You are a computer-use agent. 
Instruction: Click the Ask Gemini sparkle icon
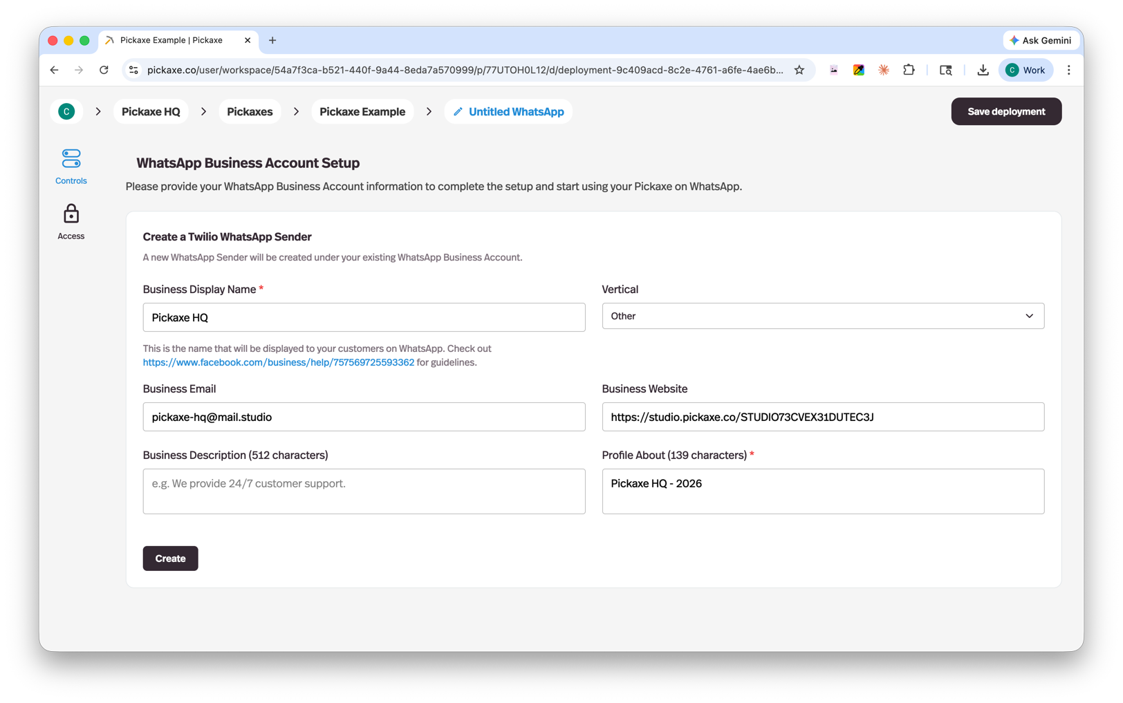[x=1014, y=40]
